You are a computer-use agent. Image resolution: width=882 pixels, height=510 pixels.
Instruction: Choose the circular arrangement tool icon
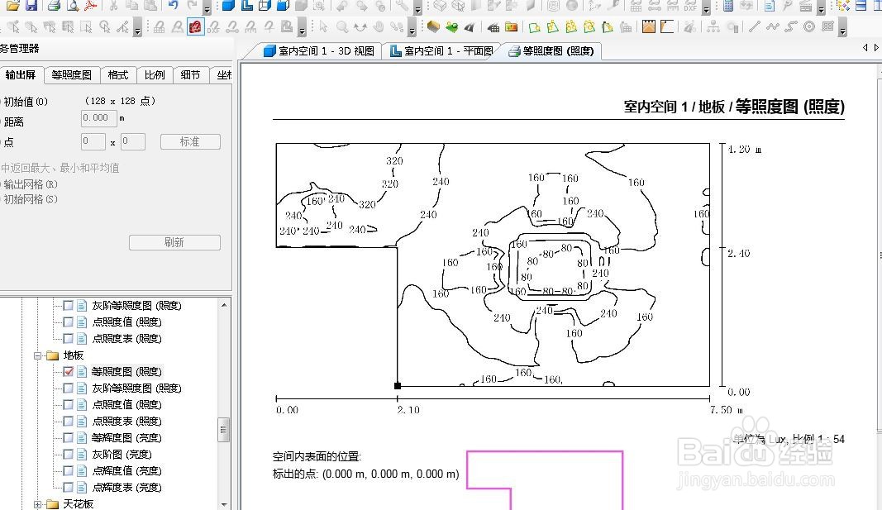pyautogui.click(x=809, y=26)
